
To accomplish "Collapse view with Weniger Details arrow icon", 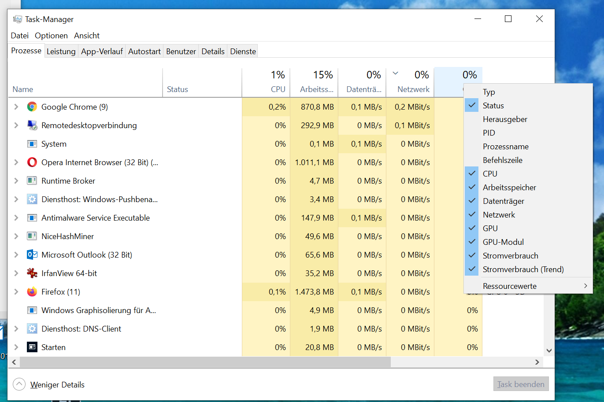I will (19, 384).
